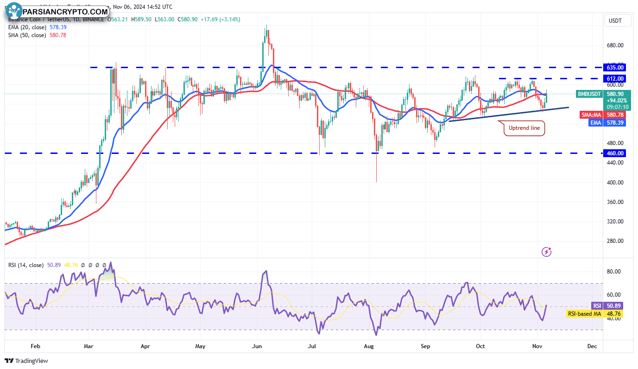Click the Nov 06, 2024 14:52 UTC timestamp
Screen dimensions: 638x369
142,7
